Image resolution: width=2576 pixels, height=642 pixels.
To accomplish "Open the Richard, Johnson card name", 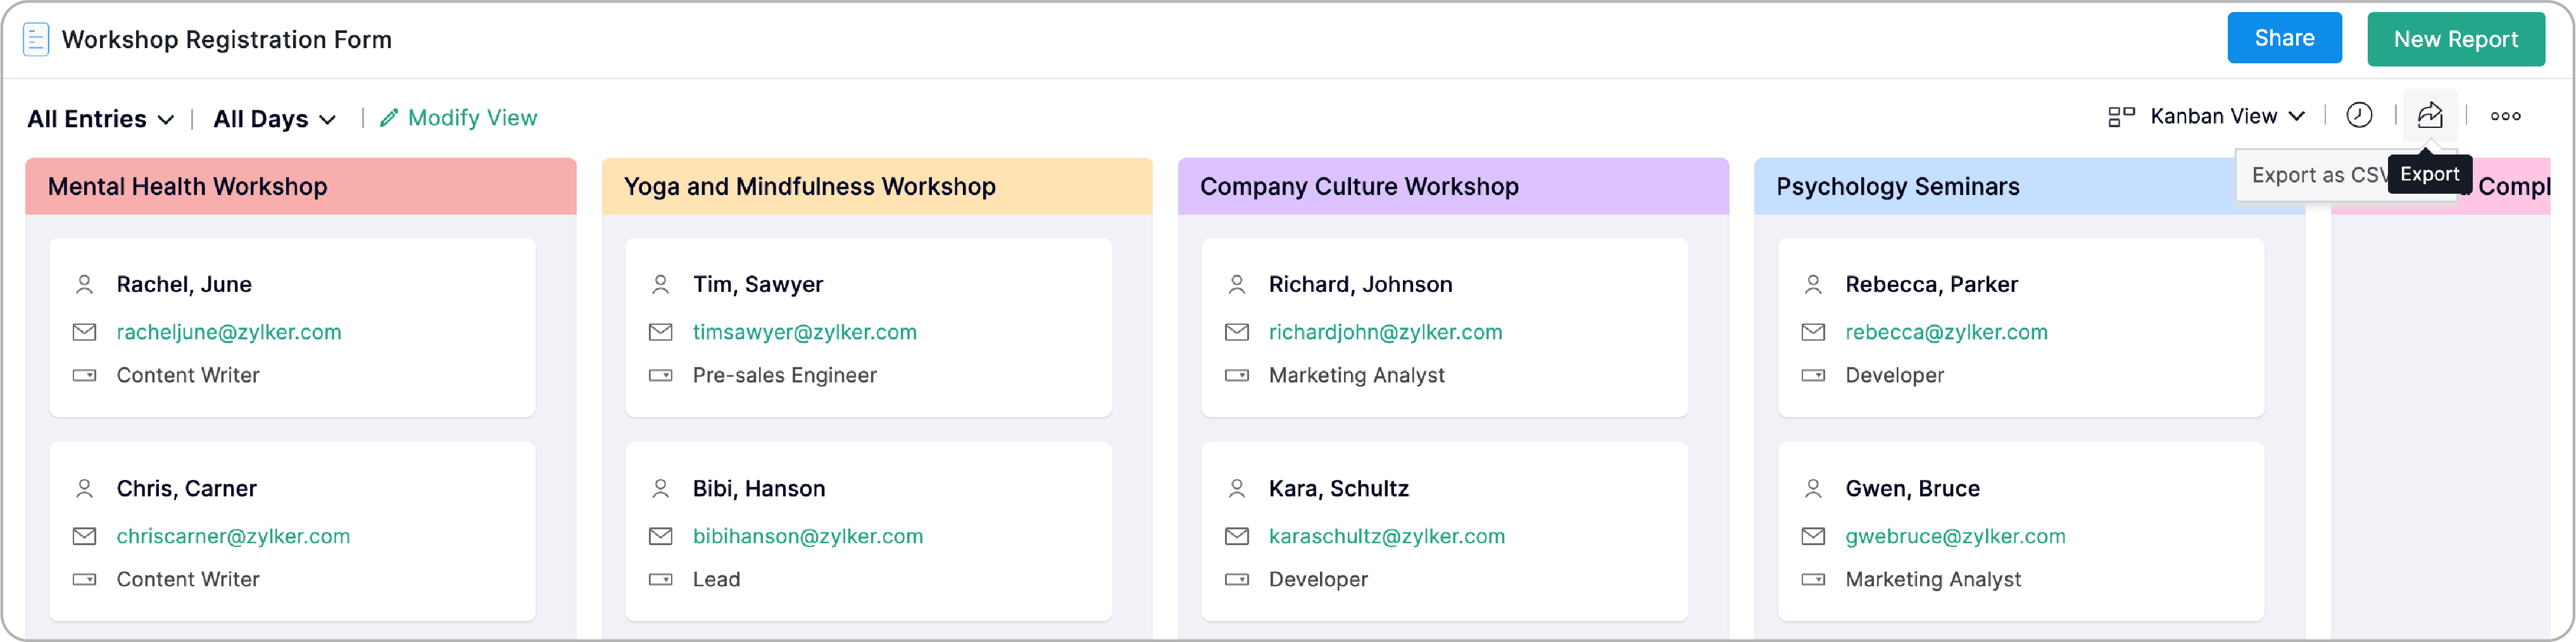I will coord(1360,284).
